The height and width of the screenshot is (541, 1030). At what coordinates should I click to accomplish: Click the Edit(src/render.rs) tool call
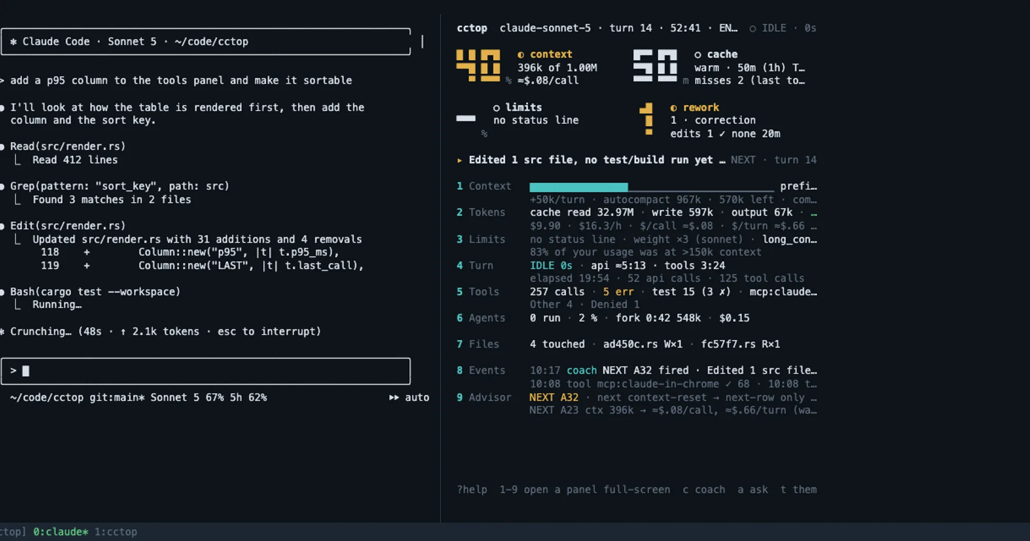tap(68, 226)
